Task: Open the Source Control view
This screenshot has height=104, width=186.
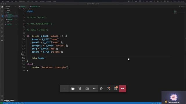Action: [2, 15]
